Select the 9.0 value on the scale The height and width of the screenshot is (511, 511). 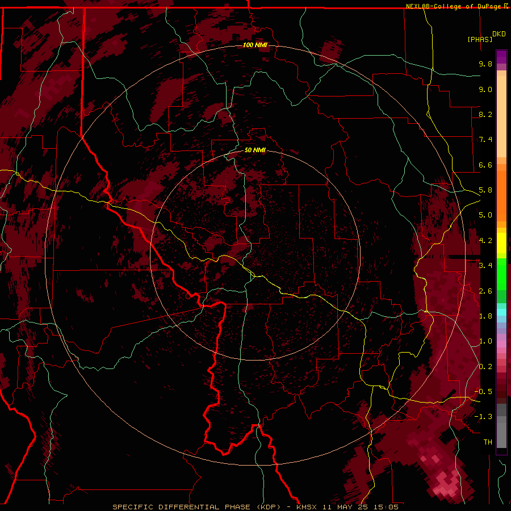pos(485,89)
